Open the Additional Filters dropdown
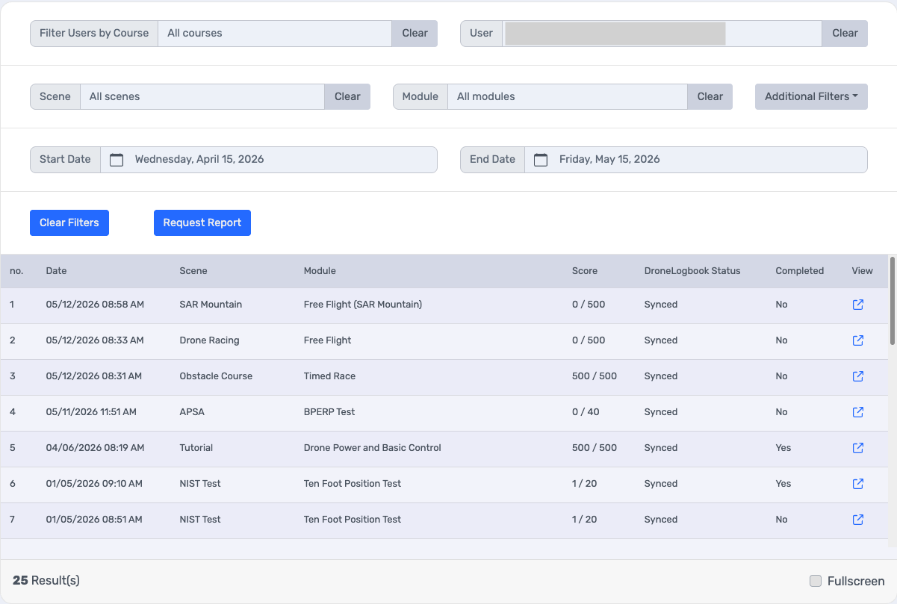The width and height of the screenshot is (897, 604). click(x=811, y=96)
